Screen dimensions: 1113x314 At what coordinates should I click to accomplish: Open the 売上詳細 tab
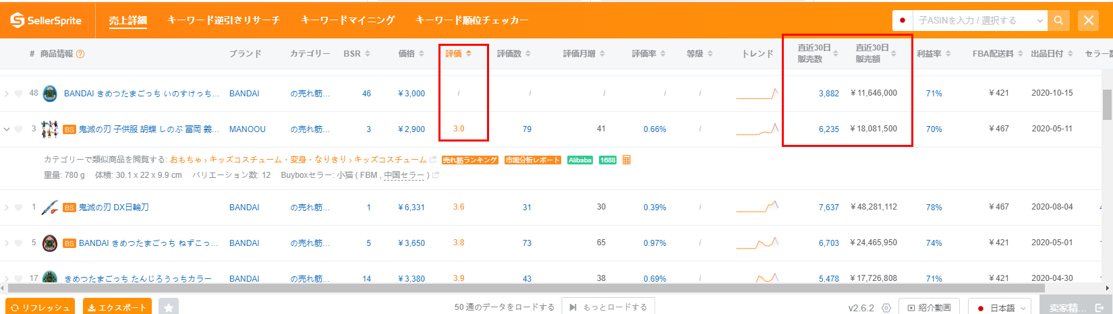tap(127, 20)
